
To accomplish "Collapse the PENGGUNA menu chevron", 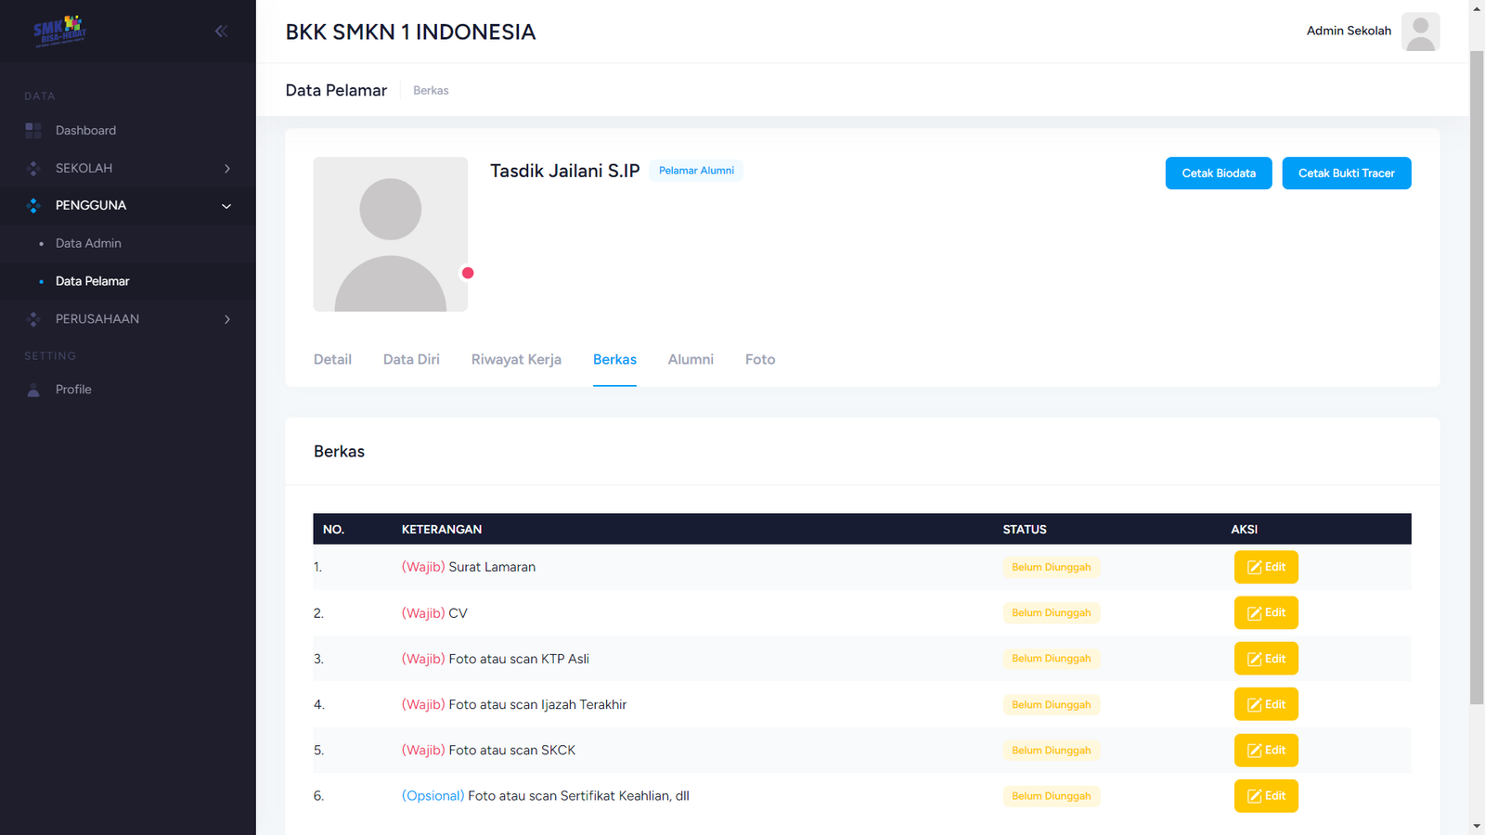I will pos(226,206).
